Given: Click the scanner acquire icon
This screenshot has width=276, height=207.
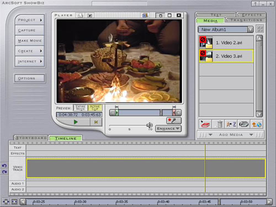Looking at the screenshot, I should click(244, 124).
